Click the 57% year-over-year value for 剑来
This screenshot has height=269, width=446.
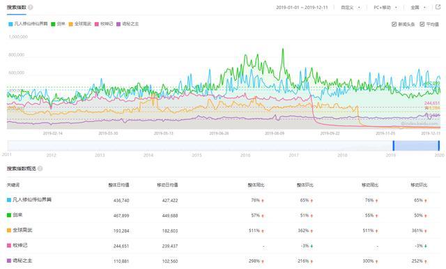point(256,215)
